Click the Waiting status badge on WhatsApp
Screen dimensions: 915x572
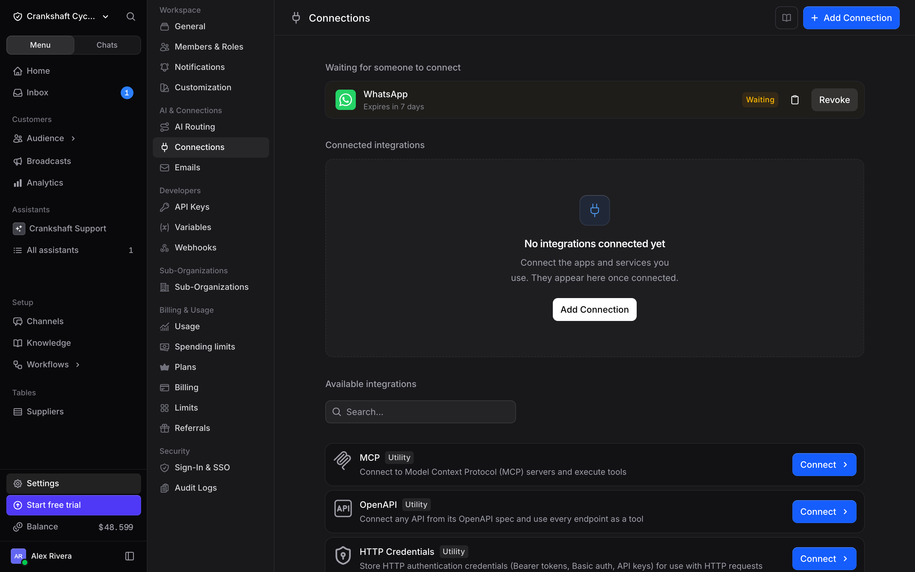[x=760, y=100]
